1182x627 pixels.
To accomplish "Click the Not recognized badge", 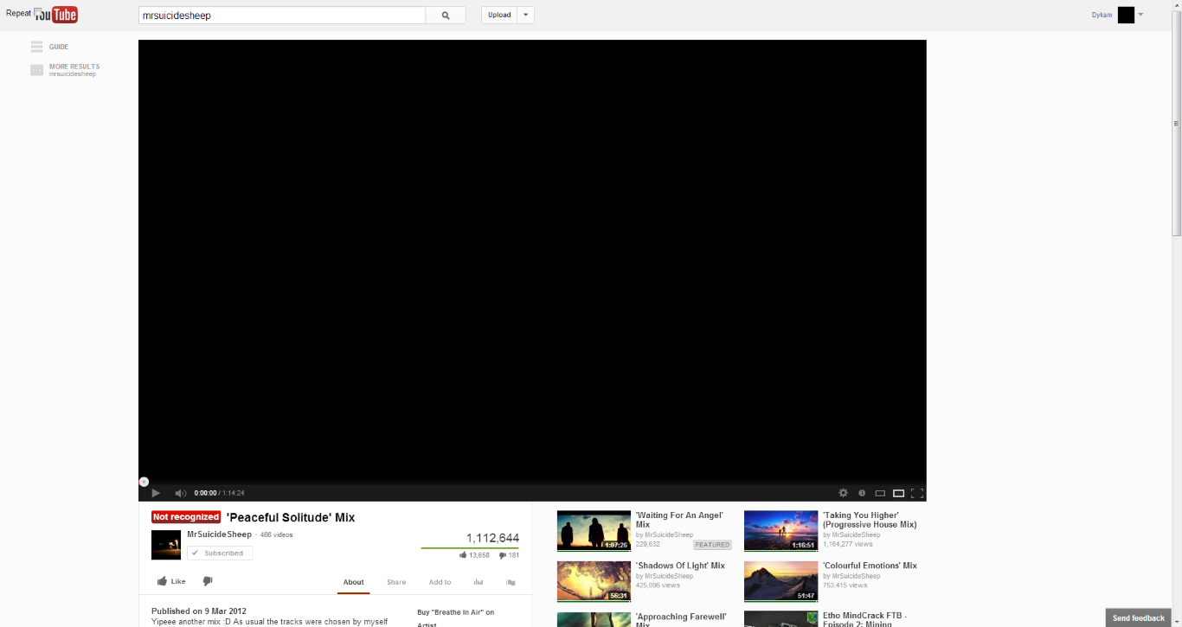I will point(186,517).
